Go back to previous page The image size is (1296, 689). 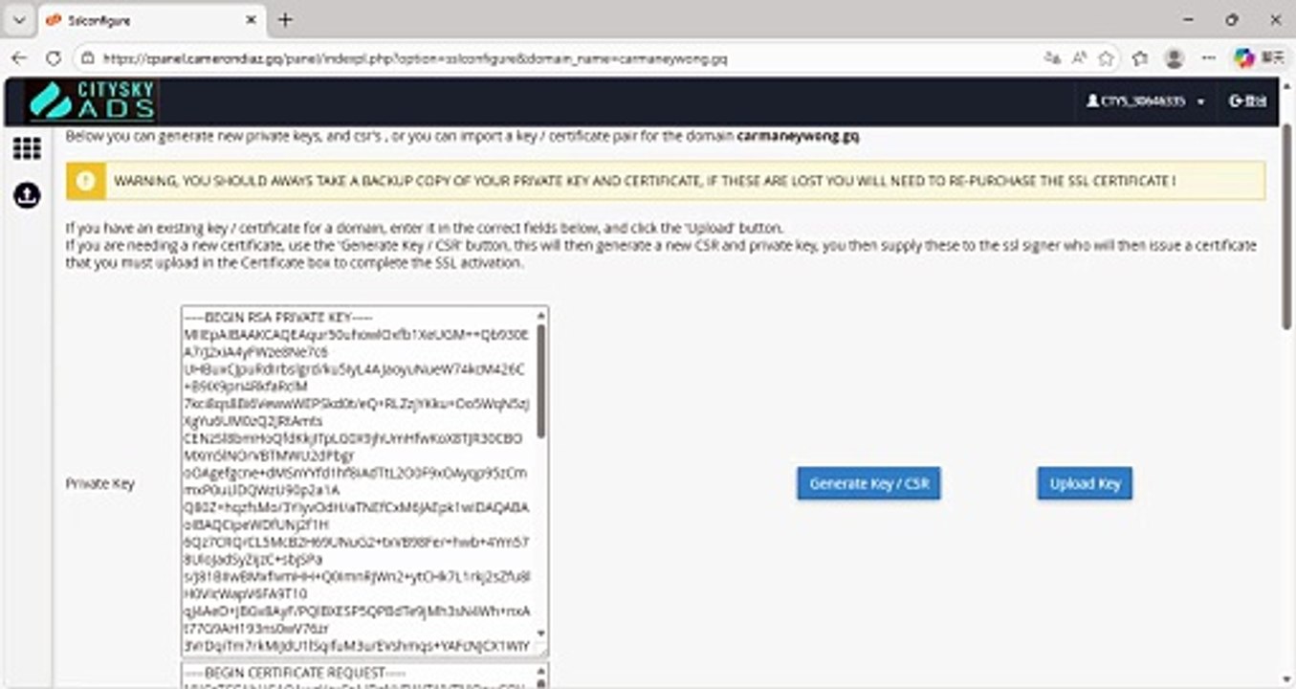pos(19,58)
